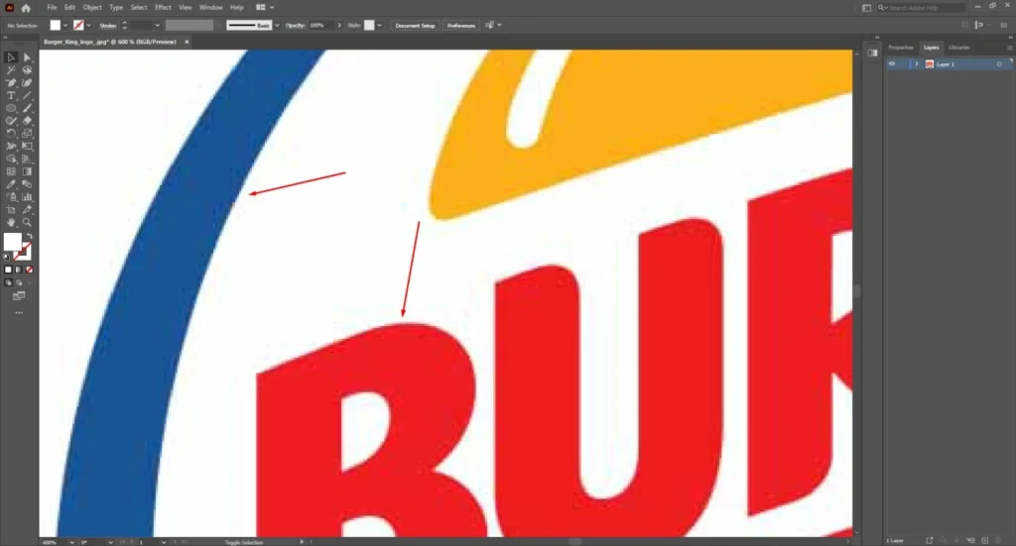Select the Shaper tool
The width and height of the screenshot is (1016, 546).
[x=11, y=121]
